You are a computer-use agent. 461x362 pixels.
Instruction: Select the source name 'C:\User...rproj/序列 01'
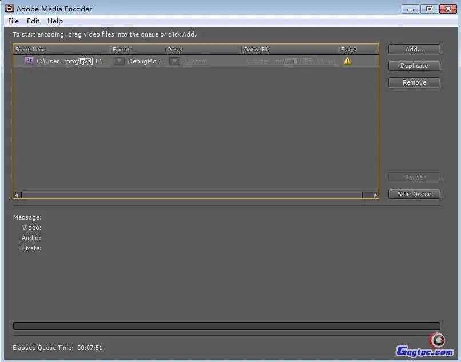[69, 61]
